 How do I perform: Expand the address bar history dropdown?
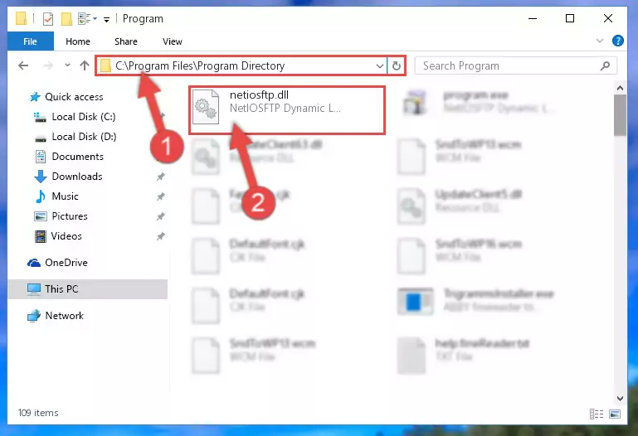click(380, 65)
